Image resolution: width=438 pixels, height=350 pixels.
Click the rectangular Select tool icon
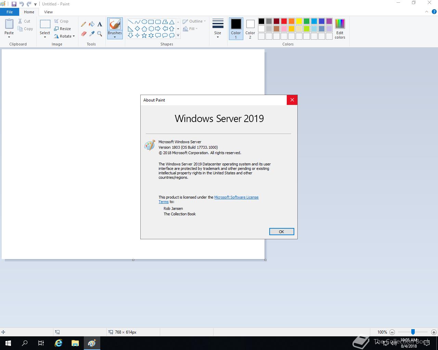click(x=45, y=24)
